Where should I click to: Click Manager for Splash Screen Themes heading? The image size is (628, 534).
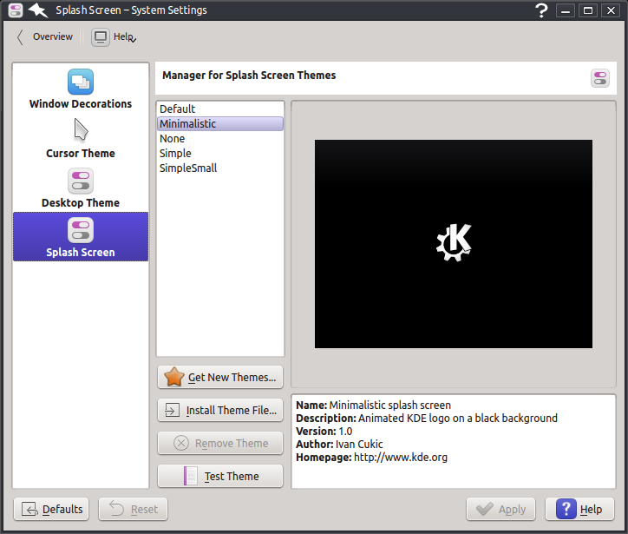click(249, 76)
